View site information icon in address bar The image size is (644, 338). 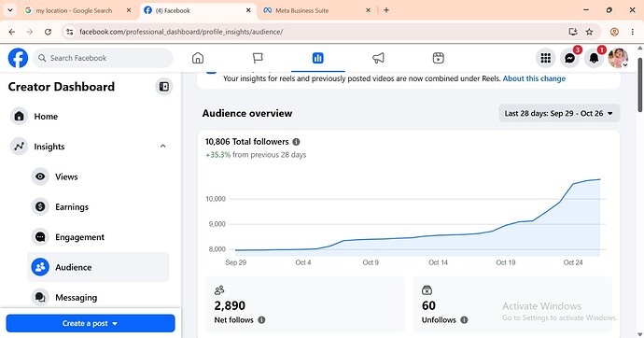coord(69,32)
